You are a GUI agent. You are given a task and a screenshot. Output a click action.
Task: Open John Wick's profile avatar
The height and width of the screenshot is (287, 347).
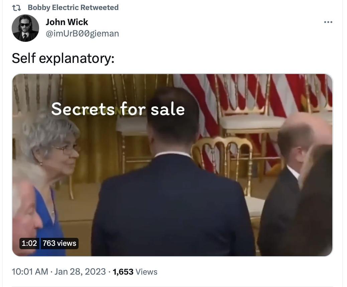pos(25,28)
